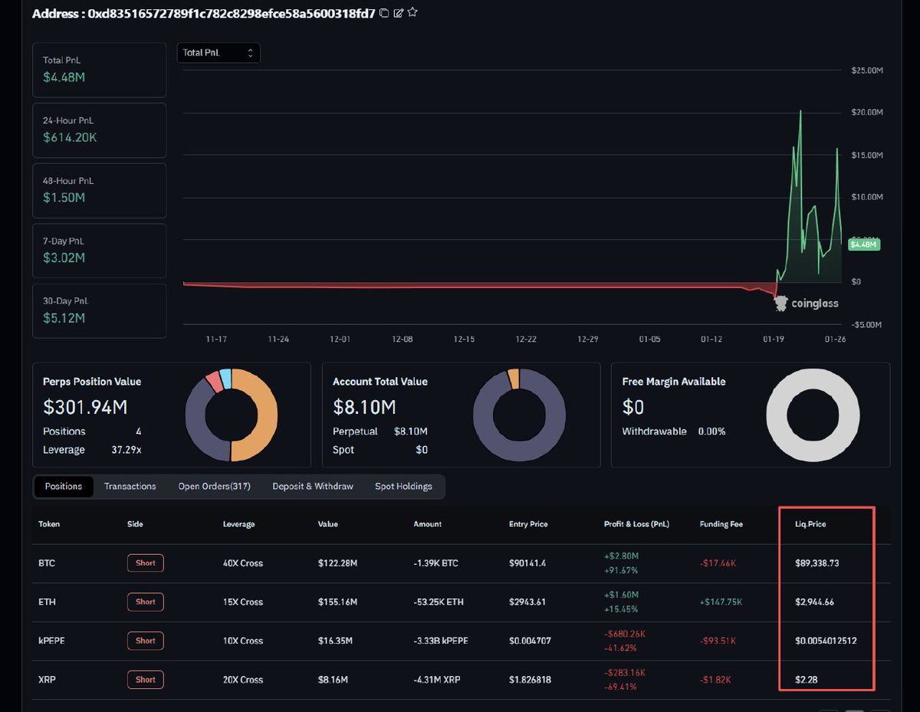Viewport: 920px width, 712px height.
Task: Copy the wallet address using the copy icon
Action: pyautogui.click(x=384, y=13)
